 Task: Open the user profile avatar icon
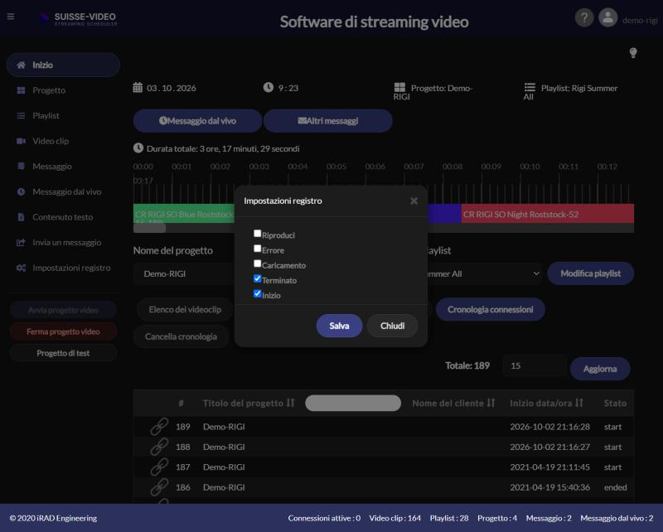[608, 17]
